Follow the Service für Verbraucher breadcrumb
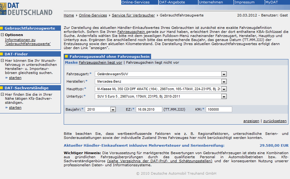290x179 pixels. pyautogui.click(x=133, y=15)
